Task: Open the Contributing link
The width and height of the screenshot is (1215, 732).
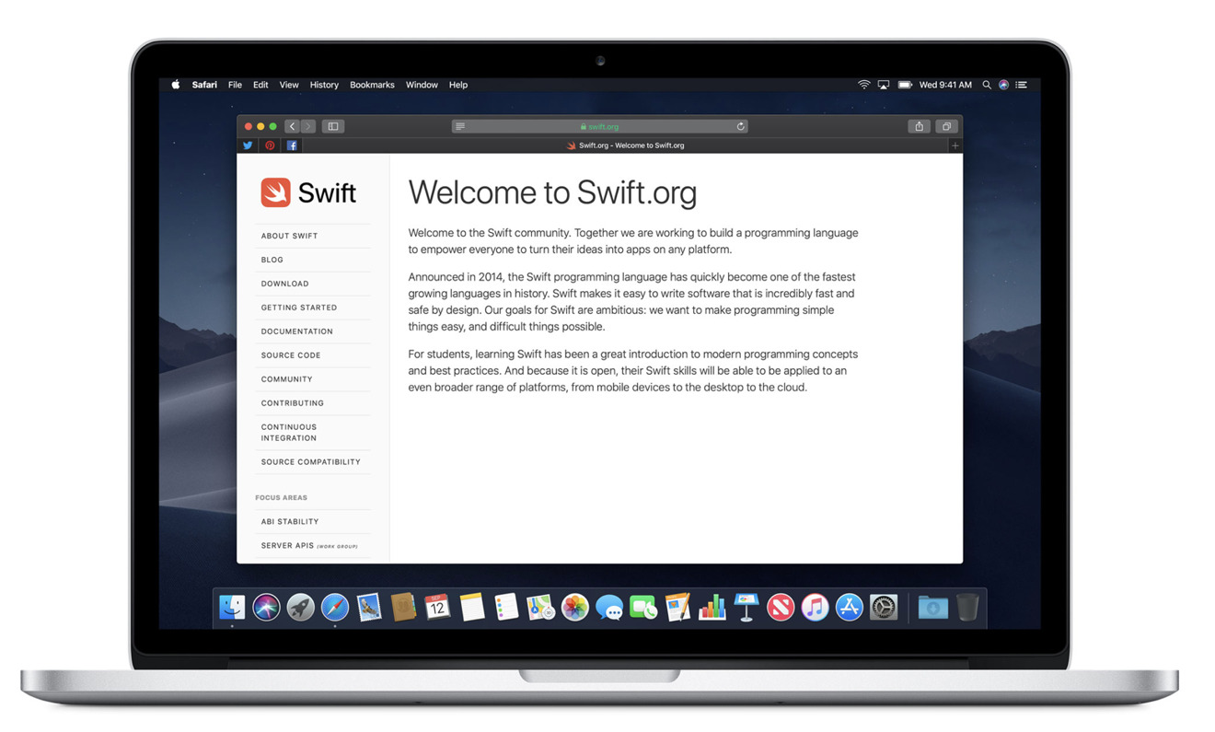Action: click(x=292, y=403)
